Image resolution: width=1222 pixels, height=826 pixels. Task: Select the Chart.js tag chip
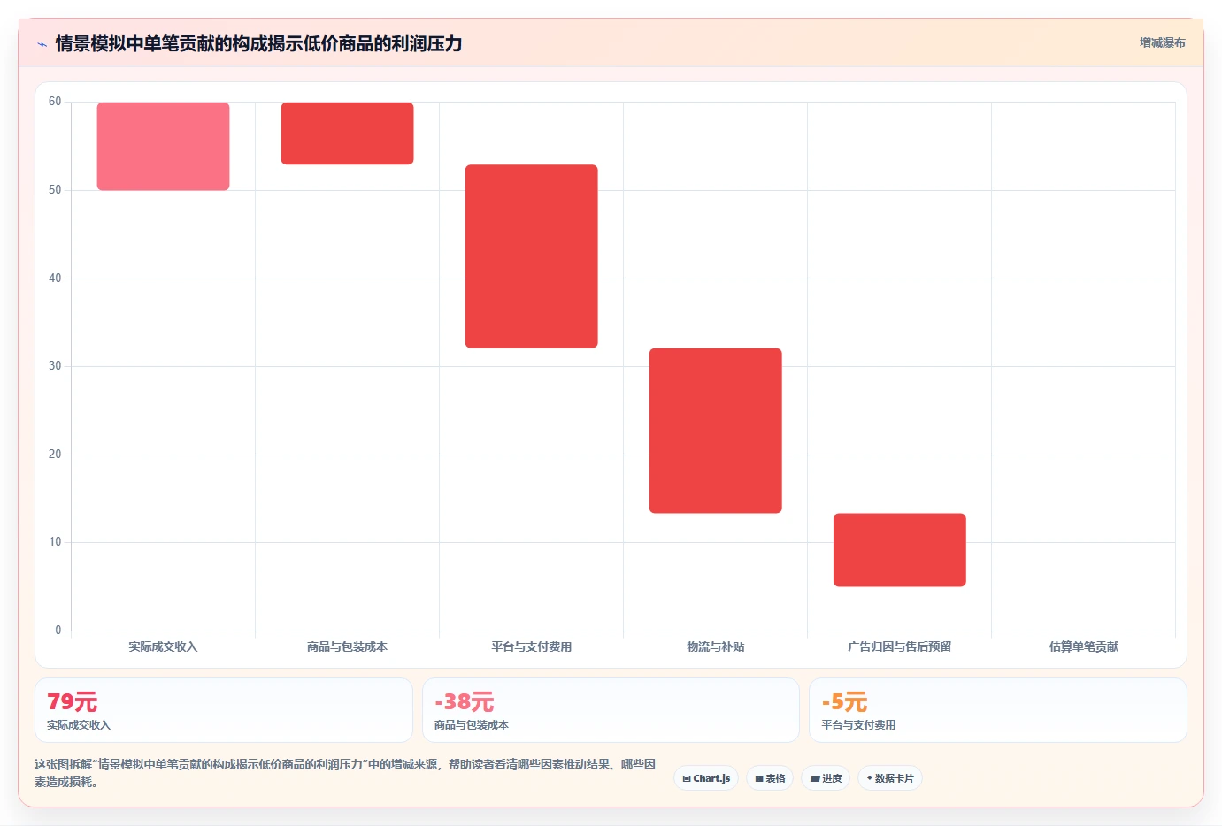click(706, 778)
